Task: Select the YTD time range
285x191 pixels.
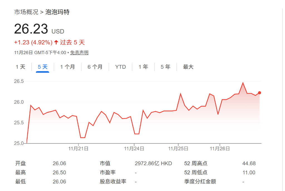Action: pyautogui.click(x=120, y=67)
